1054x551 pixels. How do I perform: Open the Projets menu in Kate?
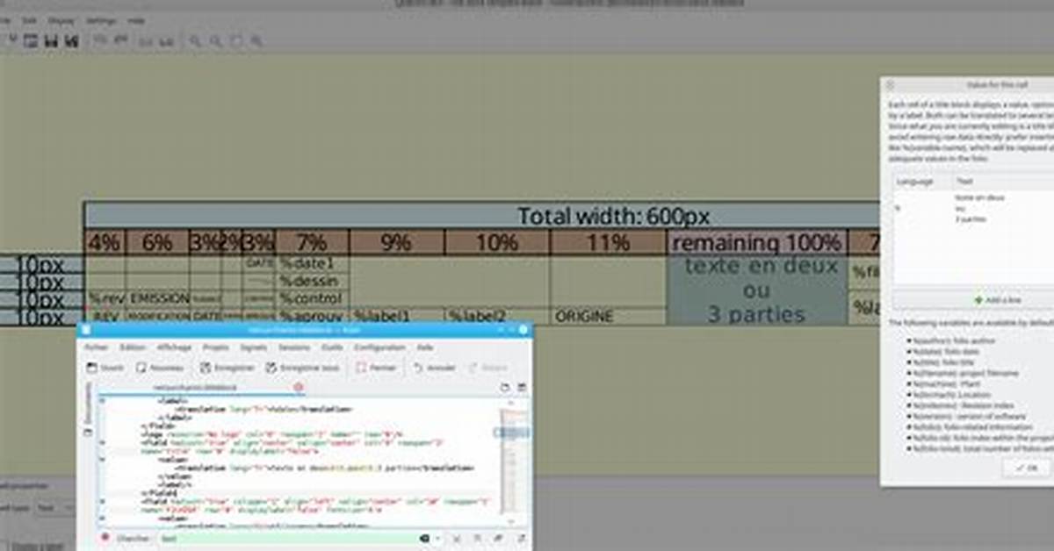(x=215, y=347)
